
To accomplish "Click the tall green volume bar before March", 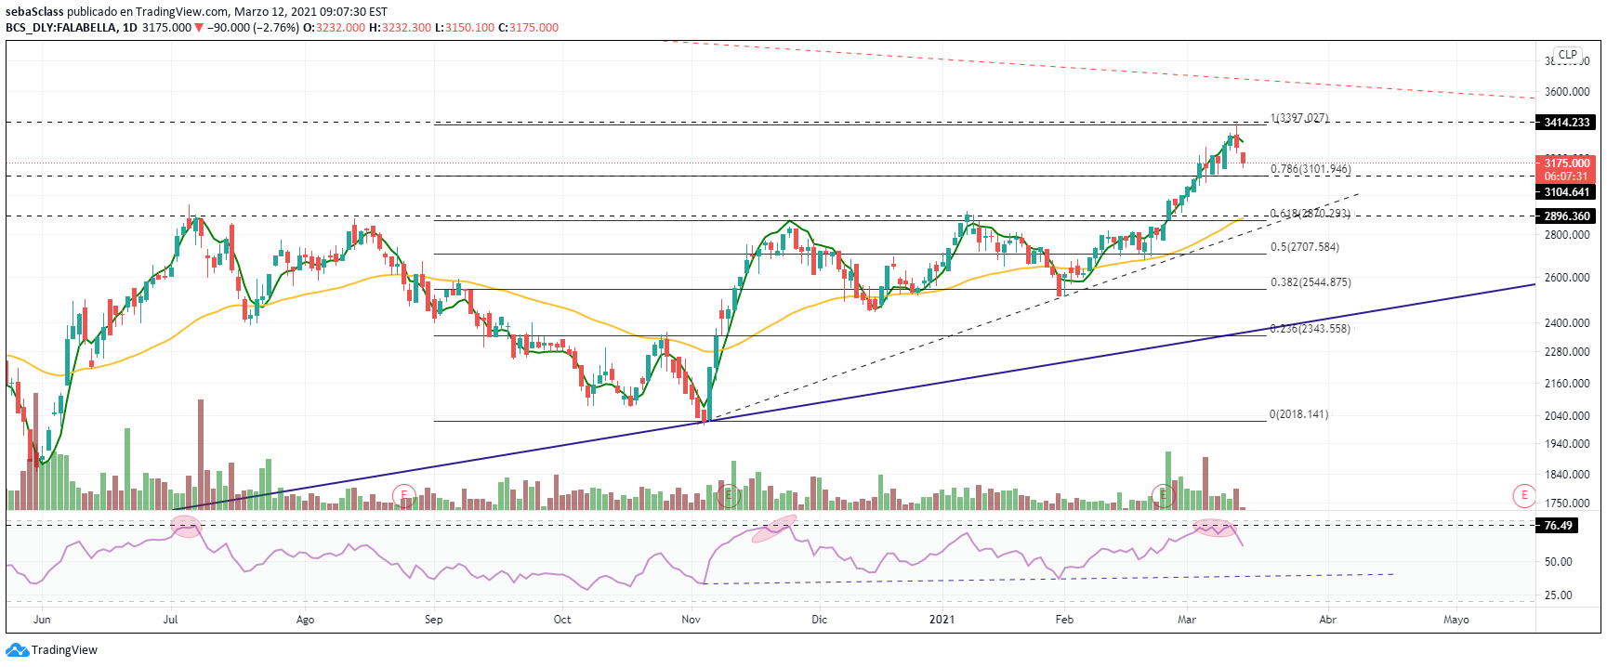I will tap(1168, 480).
